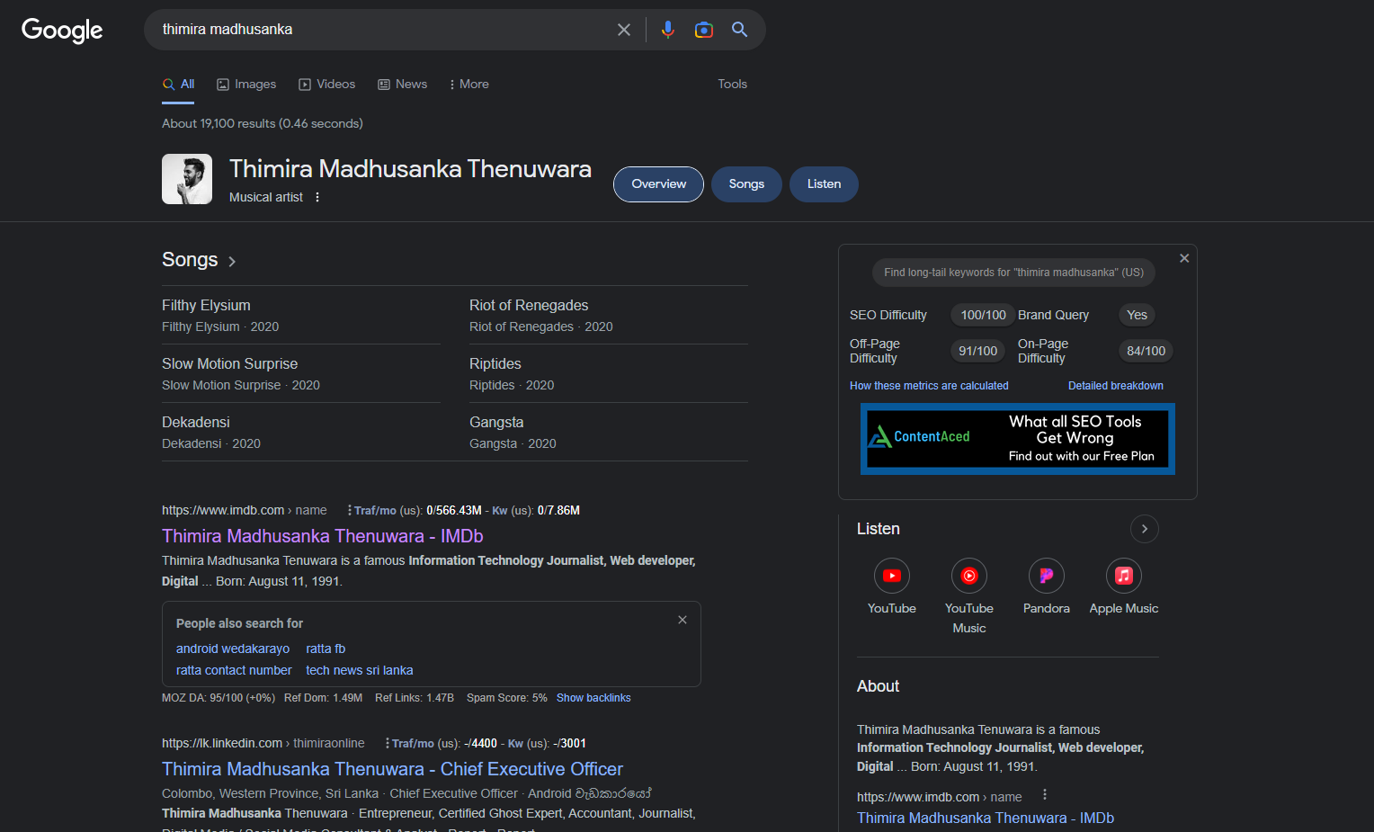Select the Songs chip
The image size is (1374, 832).
(x=746, y=184)
